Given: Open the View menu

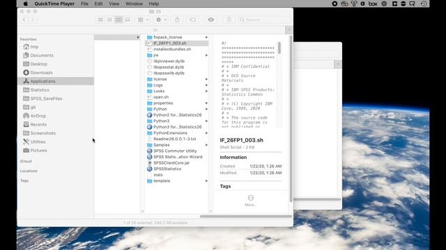Looking at the screenshot, I should click(x=114, y=3).
